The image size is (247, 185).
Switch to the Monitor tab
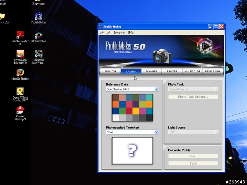[111, 71]
